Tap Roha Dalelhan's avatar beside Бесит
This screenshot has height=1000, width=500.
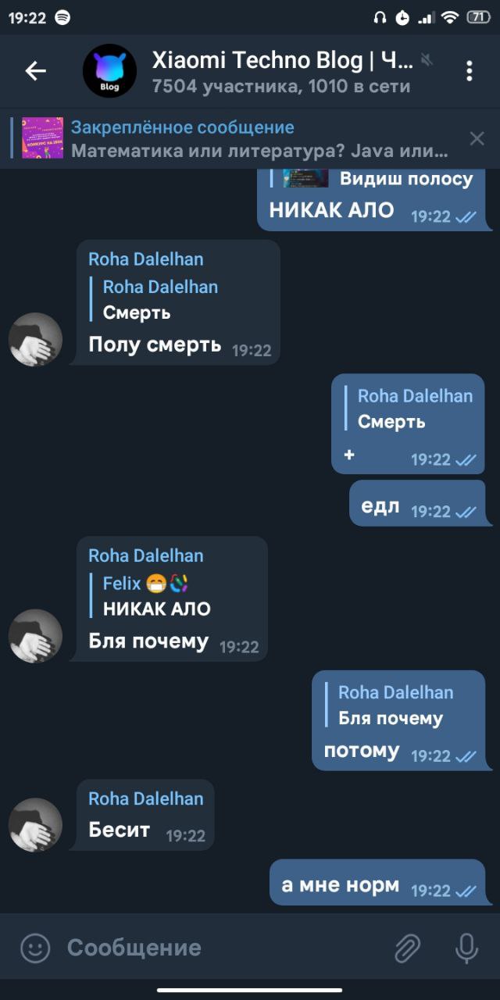pyautogui.click(x=35, y=825)
